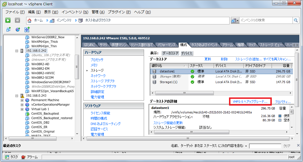Open the プラグイン menu
This screenshot has width=303, height=162.
(x=119, y=12)
